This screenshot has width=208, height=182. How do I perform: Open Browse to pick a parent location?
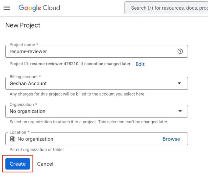click(171, 139)
